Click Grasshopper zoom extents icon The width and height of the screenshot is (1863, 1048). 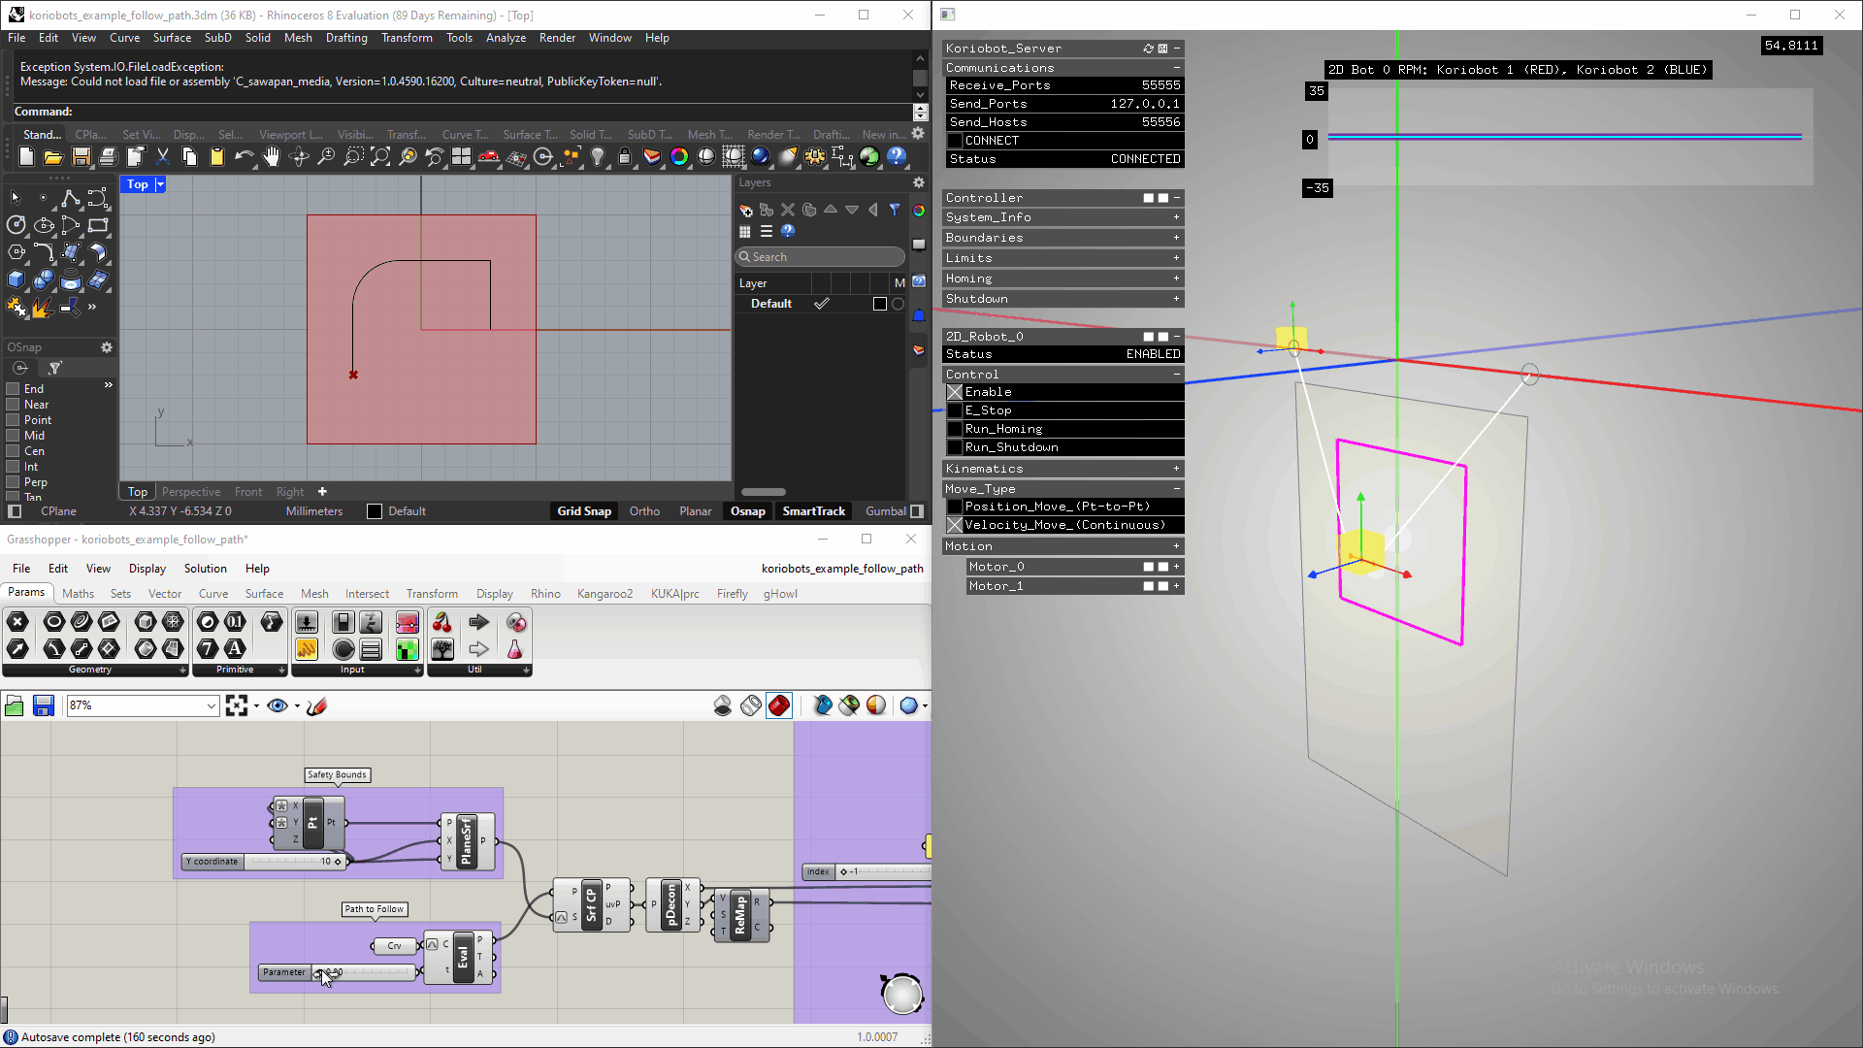(x=237, y=705)
